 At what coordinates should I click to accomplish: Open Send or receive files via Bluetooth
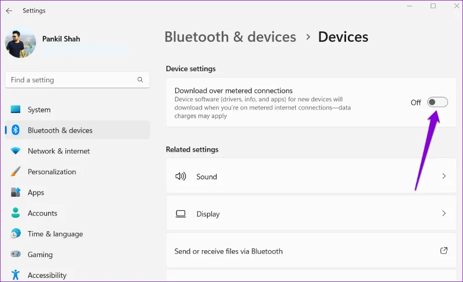[311, 251]
